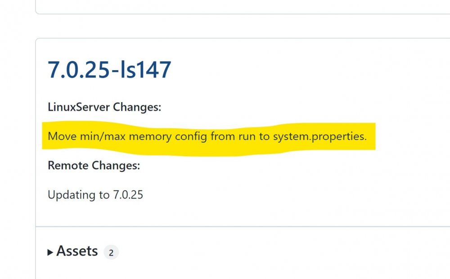Click the word 'system.properties.' in the highlighted line
Screen dimensions: 450x279
[x=319, y=136]
